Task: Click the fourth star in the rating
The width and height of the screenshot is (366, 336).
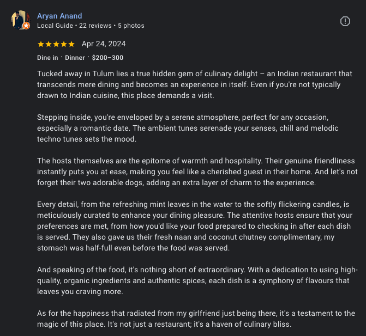Action: (x=64, y=44)
